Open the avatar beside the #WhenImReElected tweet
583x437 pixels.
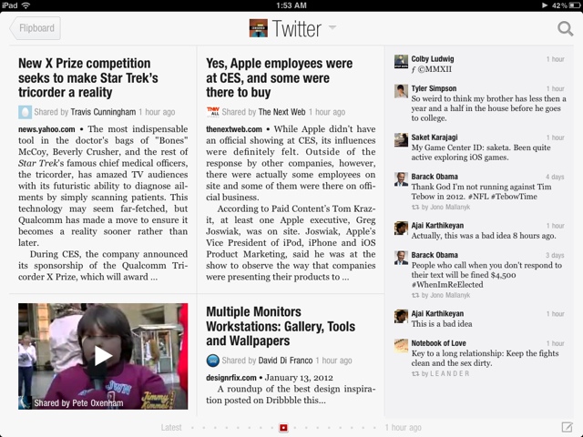401,258
